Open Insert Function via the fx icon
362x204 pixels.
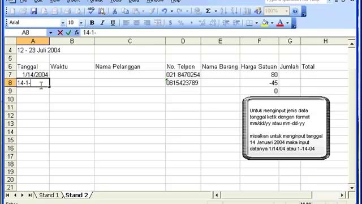pyautogui.click(x=77, y=33)
